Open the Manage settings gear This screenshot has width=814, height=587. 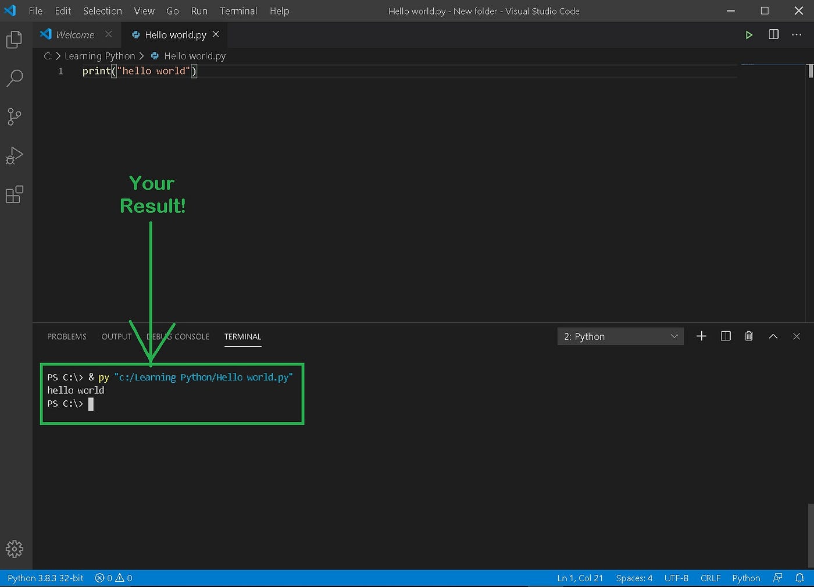(x=14, y=549)
